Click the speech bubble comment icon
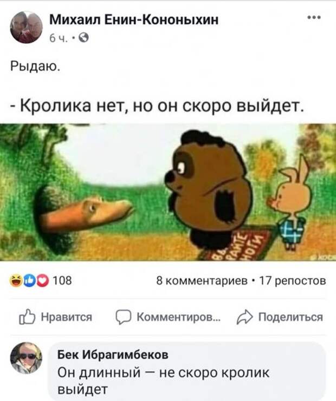Viewport: 336px width, 401px height. pos(124,317)
